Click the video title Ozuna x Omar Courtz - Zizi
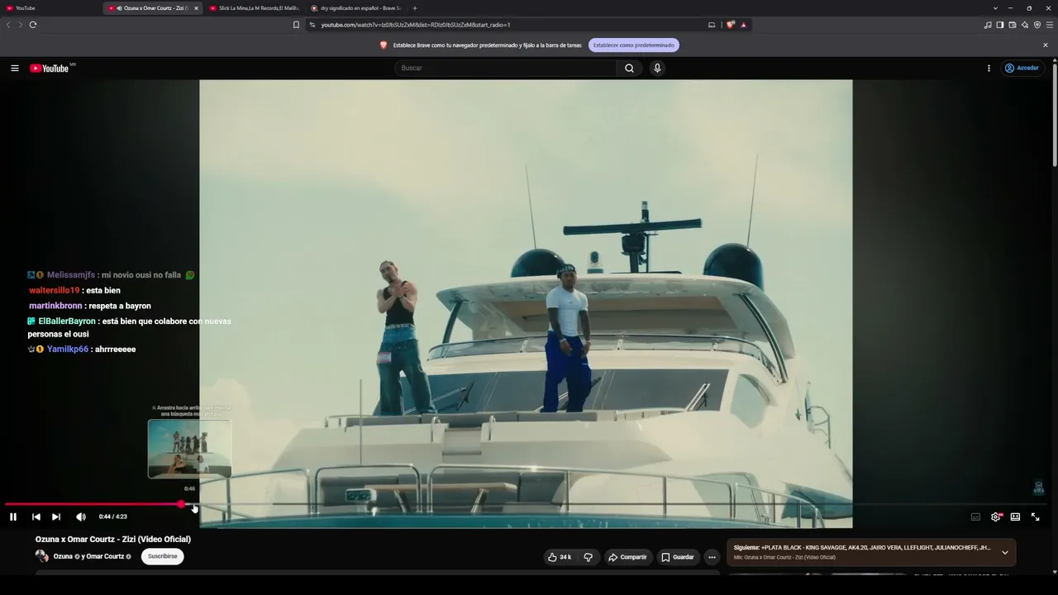Viewport: 1058px width, 595px height. tap(113, 539)
